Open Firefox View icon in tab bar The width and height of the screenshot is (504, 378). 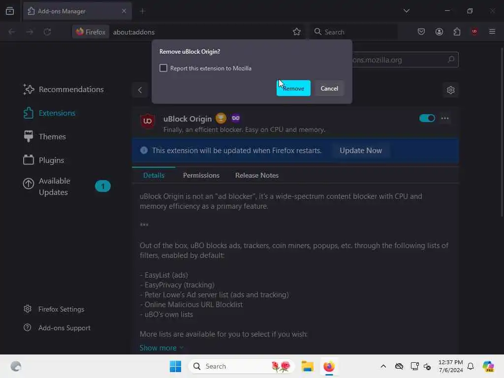point(10,11)
